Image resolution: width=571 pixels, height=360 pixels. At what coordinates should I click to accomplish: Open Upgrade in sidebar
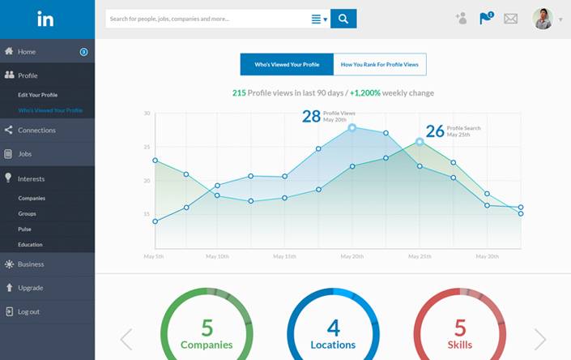pos(47,288)
